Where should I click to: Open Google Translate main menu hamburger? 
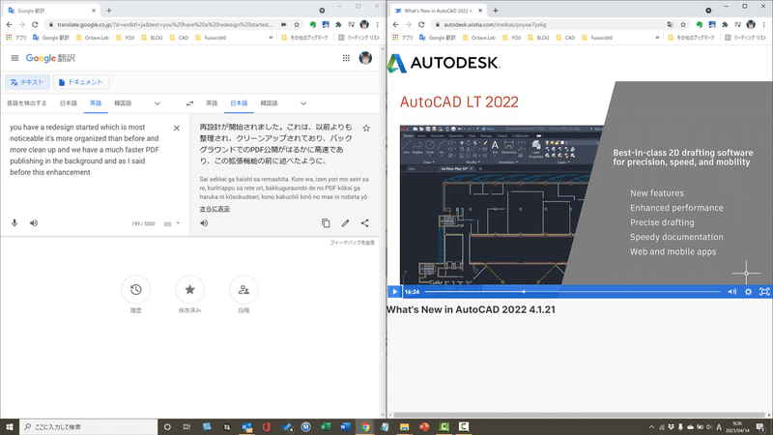pyautogui.click(x=14, y=58)
